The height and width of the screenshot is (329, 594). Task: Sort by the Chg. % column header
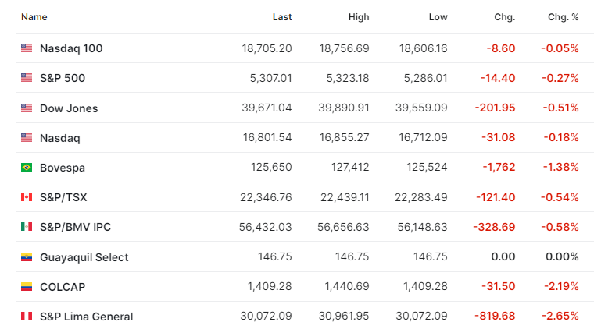pos(564,17)
